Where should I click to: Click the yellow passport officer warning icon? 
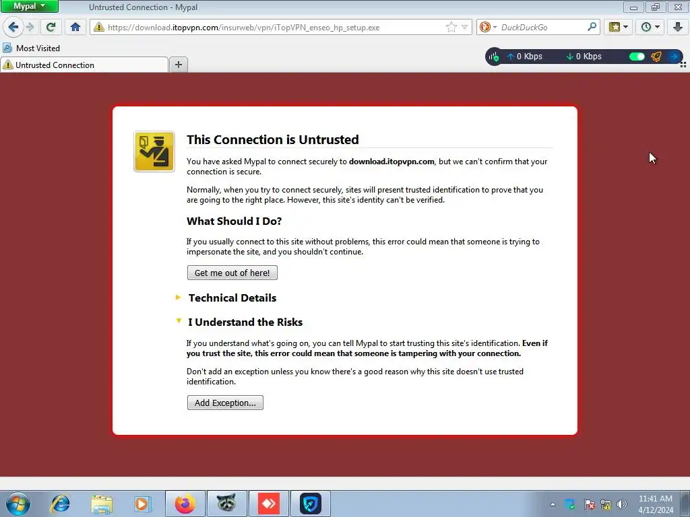(x=154, y=151)
